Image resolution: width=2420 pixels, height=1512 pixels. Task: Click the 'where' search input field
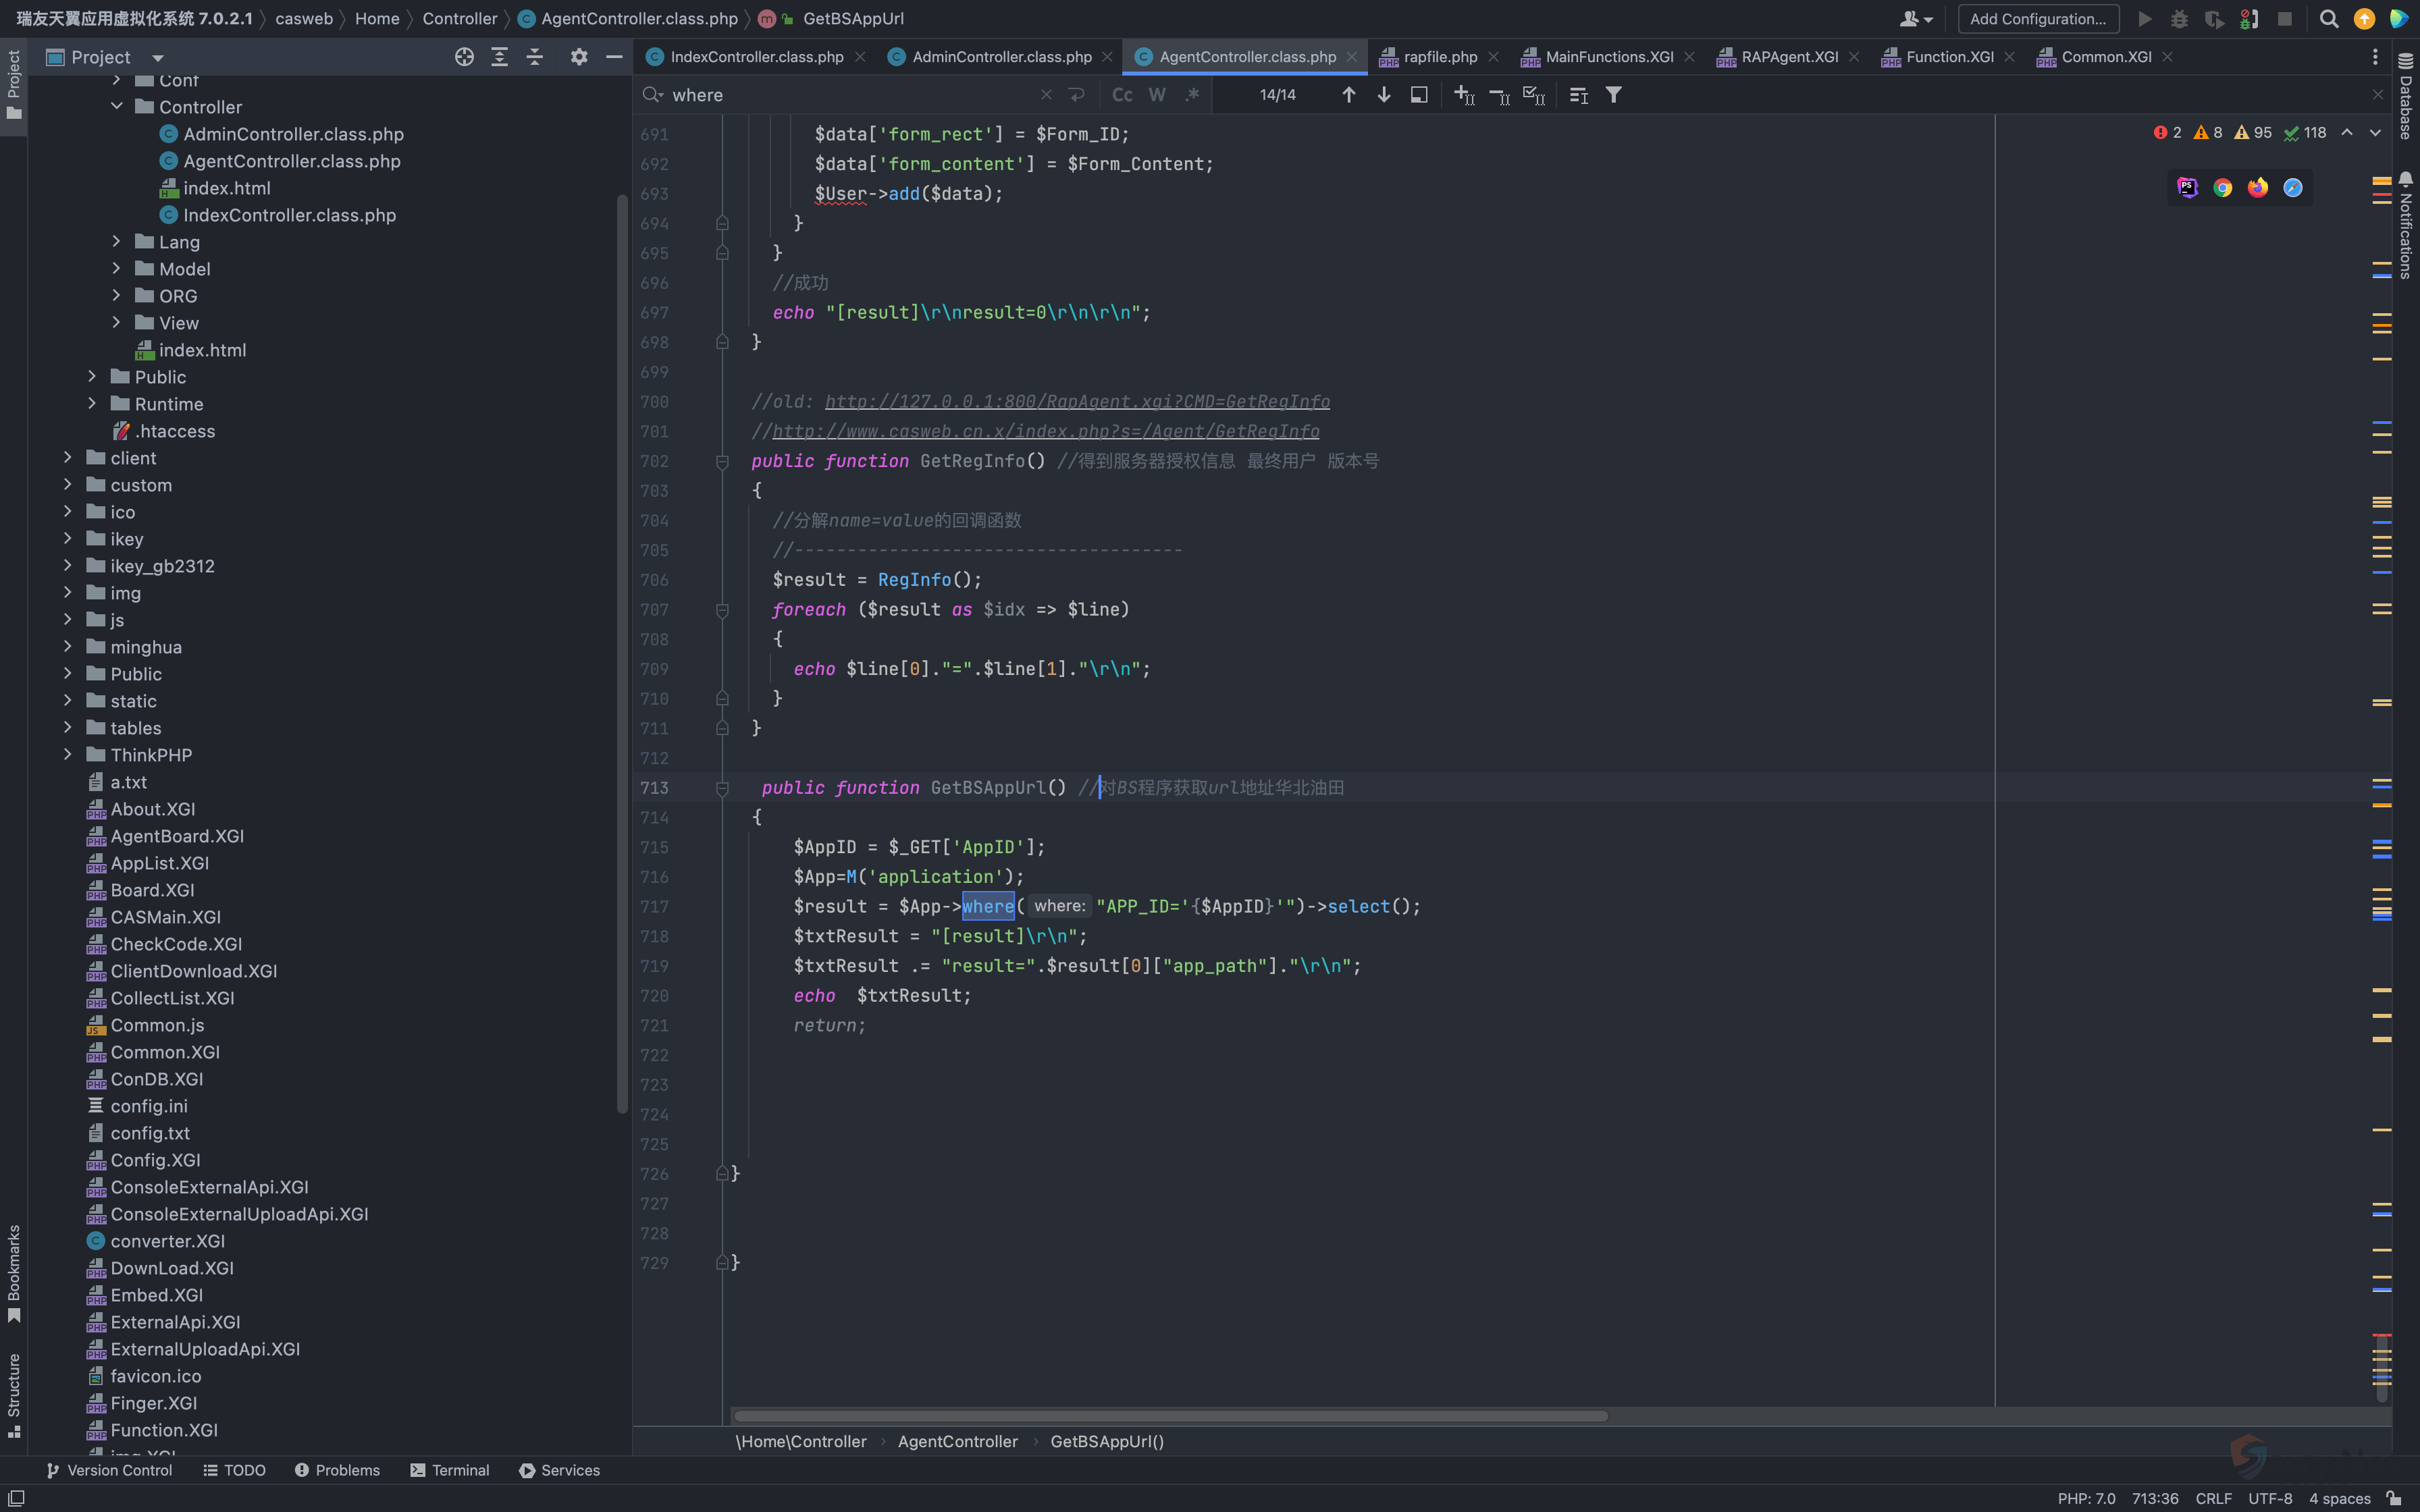click(850, 95)
